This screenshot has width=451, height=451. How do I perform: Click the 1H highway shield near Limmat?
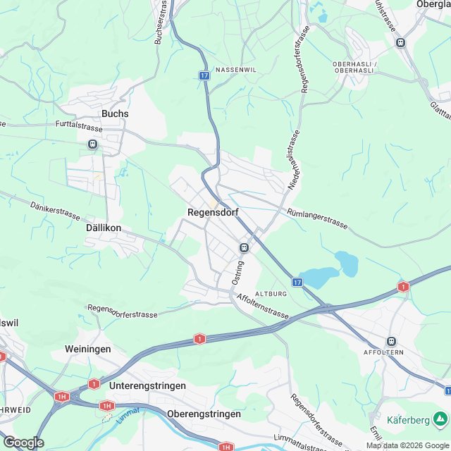coord(106,406)
